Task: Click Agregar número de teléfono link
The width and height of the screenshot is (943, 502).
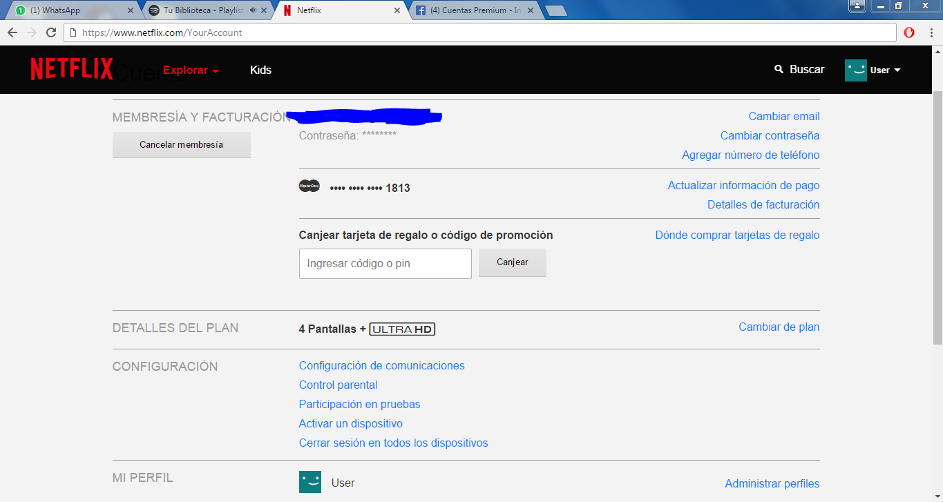Action: click(751, 155)
